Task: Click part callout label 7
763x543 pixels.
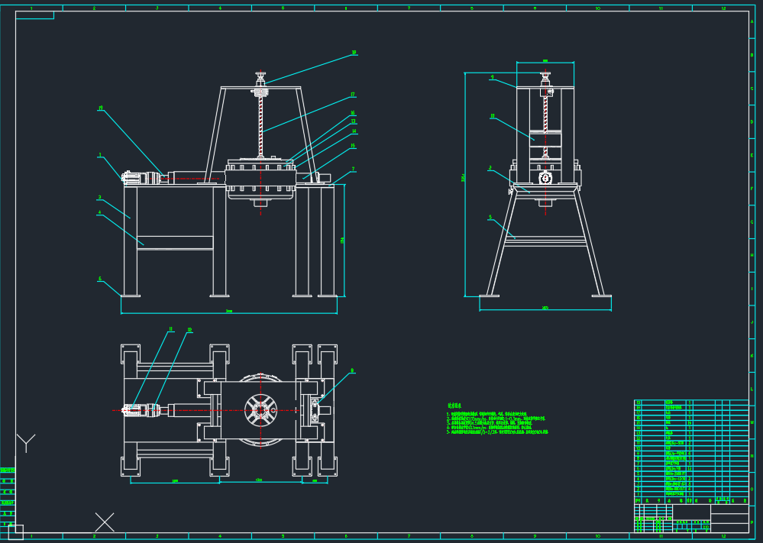Action: pyautogui.click(x=354, y=170)
